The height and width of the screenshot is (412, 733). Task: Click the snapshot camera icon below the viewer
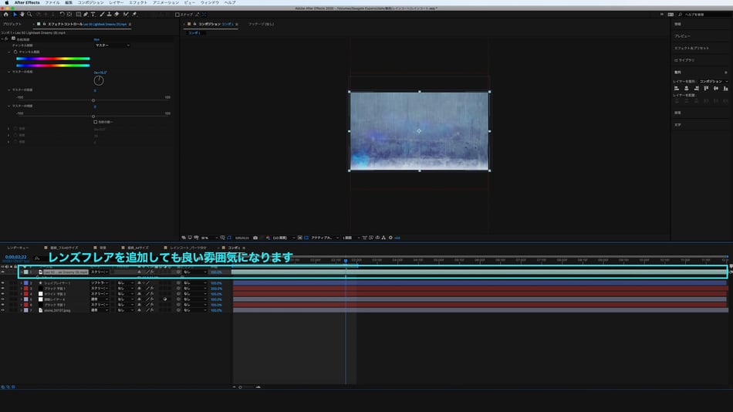tap(255, 238)
